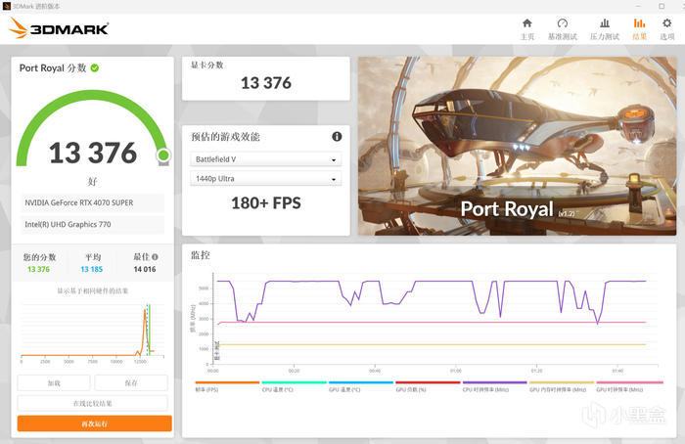The height and width of the screenshot is (444, 685).
Task: Click the 3DMARK logo
Action: tap(59, 28)
